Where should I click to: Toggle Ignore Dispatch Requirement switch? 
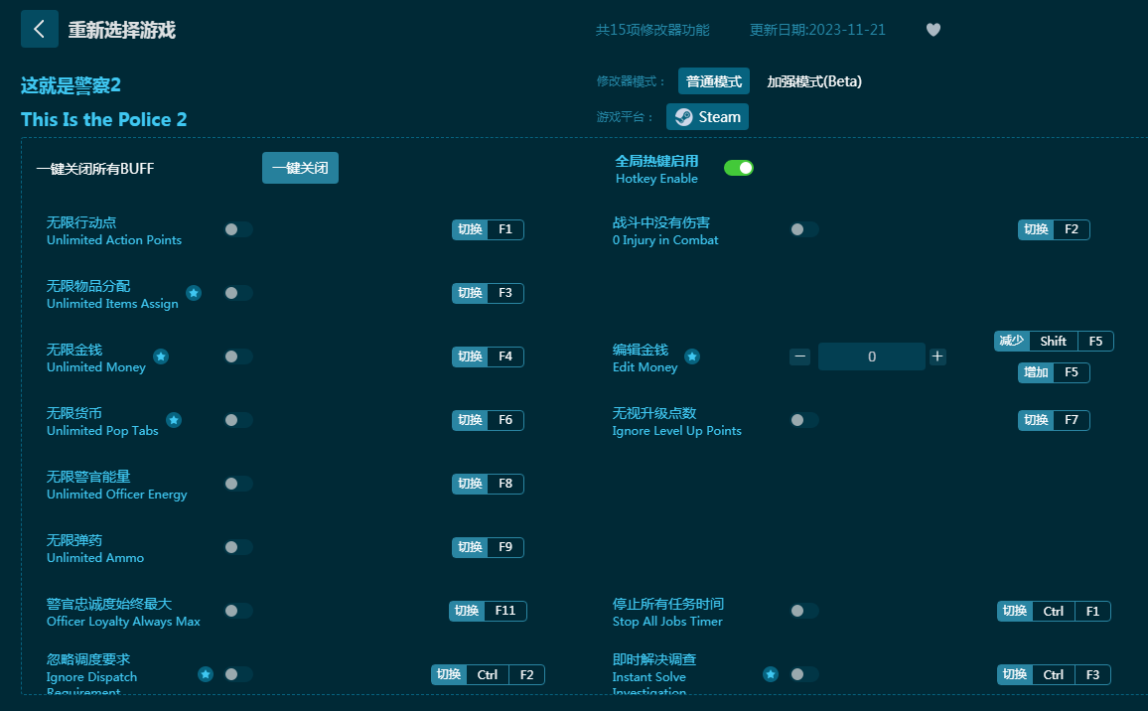(x=238, y=674)
